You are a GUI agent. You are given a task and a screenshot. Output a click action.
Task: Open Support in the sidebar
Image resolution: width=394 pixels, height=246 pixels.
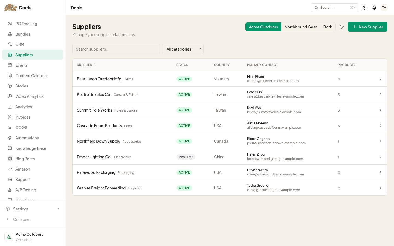click(33, 180)
